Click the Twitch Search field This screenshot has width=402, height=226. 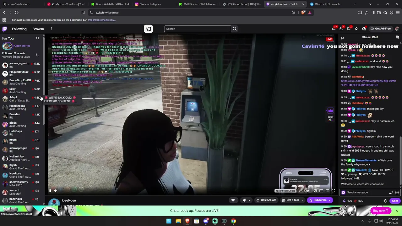(198, 29)
